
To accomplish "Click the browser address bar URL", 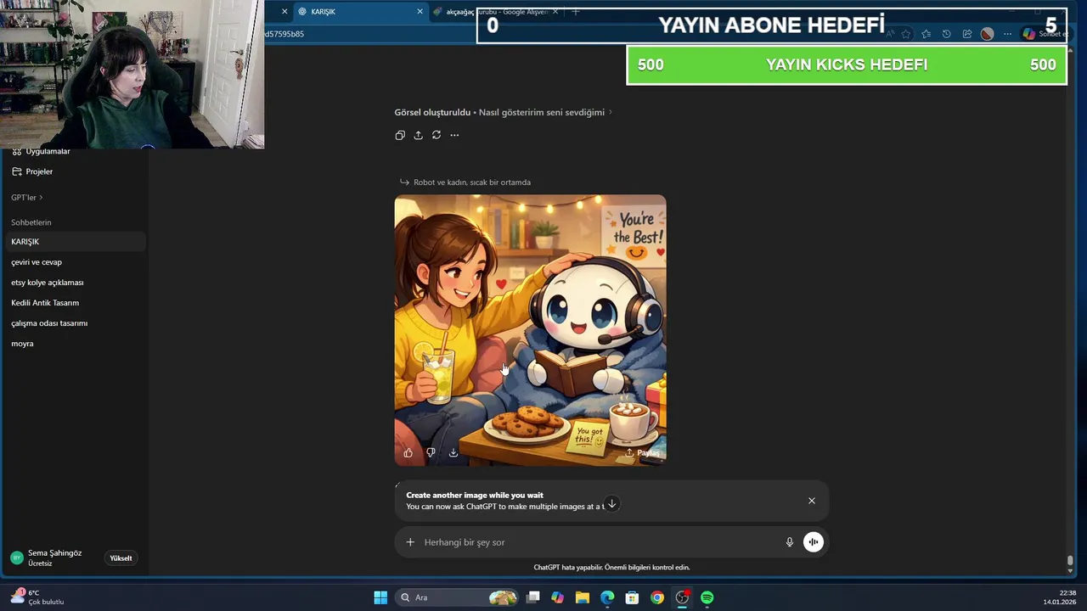I will pos(284,34).
